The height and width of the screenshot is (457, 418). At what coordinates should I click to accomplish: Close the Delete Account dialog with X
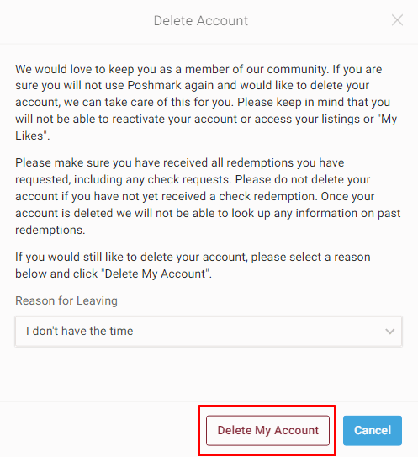397,20
